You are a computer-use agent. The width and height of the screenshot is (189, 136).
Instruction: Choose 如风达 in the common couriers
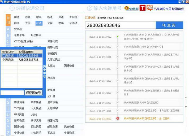(74, 17)
